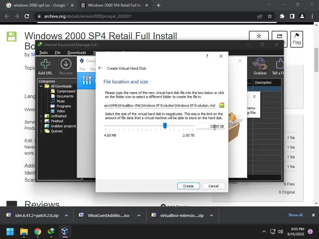
Task: Open Chrome extensions puzzle icon
Action: click(282, 16)
